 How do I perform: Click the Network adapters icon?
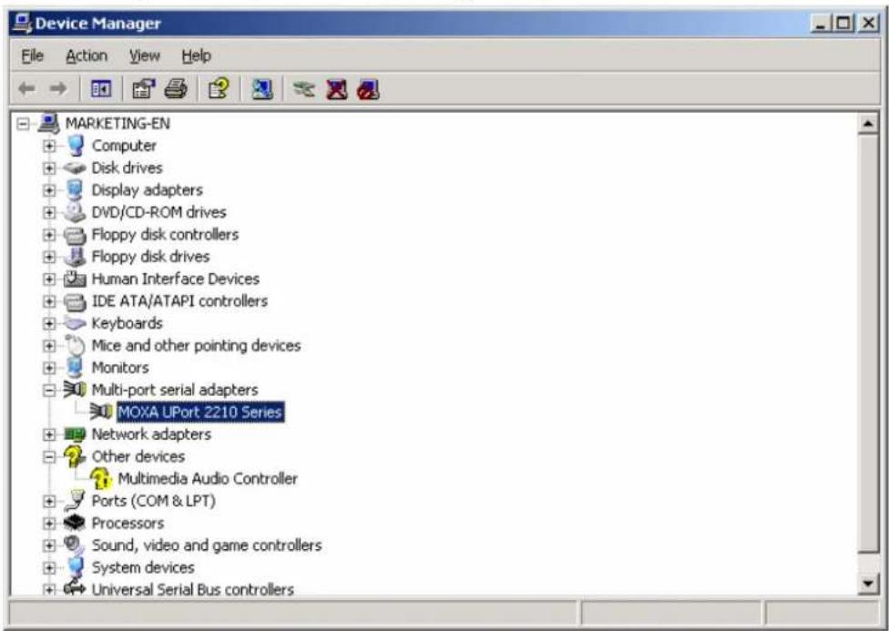tap(75, 434)
